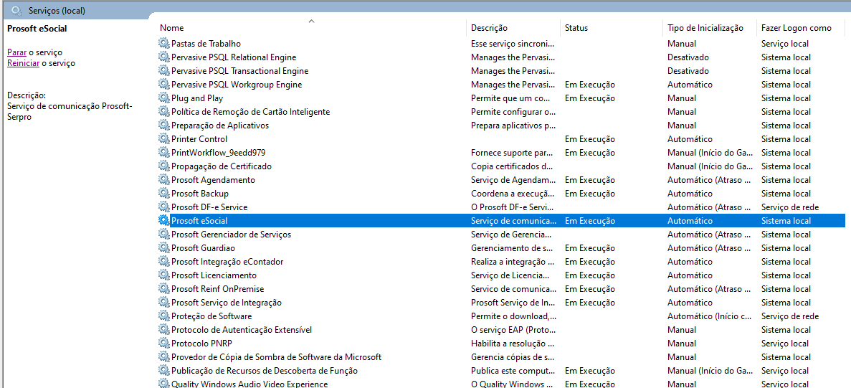Select the Prosoft Reinf OnPremise service name
The width and height of the screenshot is (851, 388).
(x=218, y=289)
